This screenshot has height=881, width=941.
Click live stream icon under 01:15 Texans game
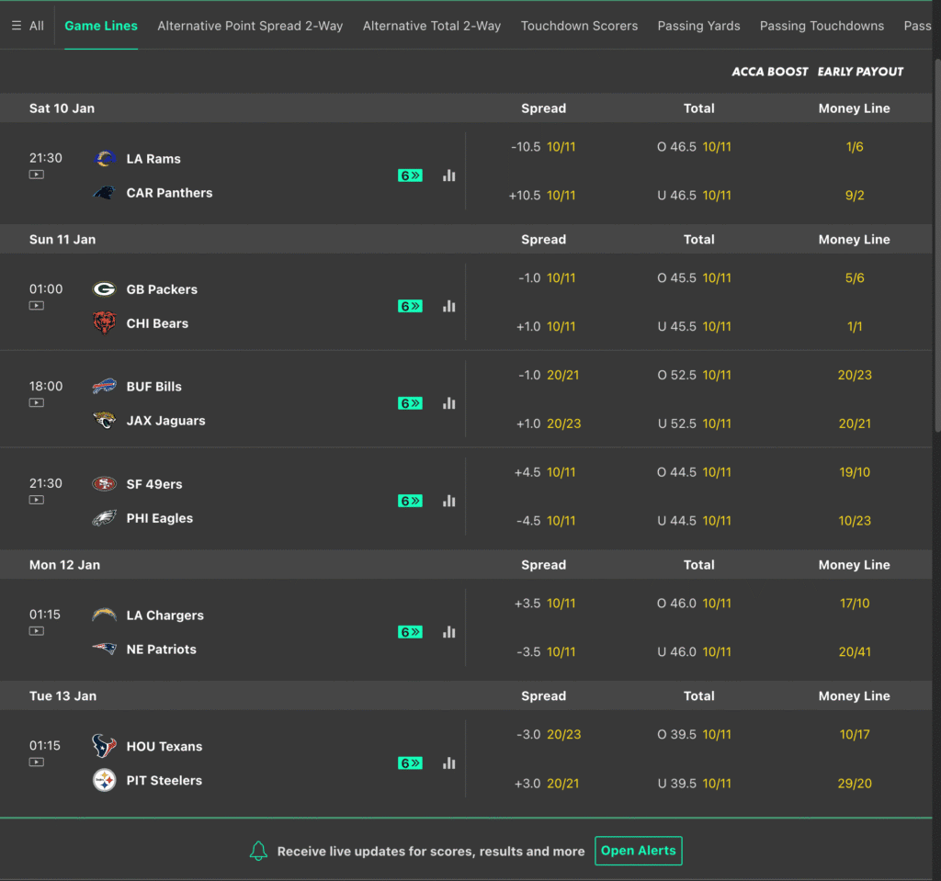pos(37,762)
